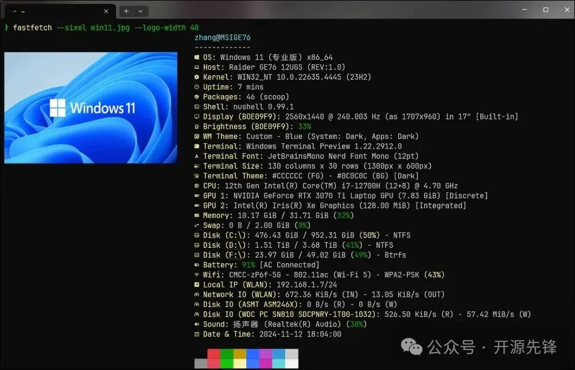The image size is (575, 370).
Task: Click the Windows 11 logo image
Action: point(91,107)
